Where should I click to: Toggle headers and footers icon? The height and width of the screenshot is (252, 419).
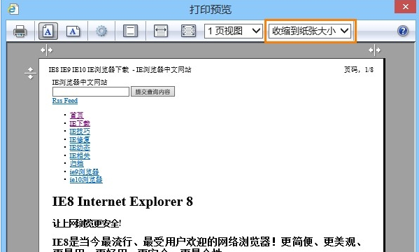(130, 31)
